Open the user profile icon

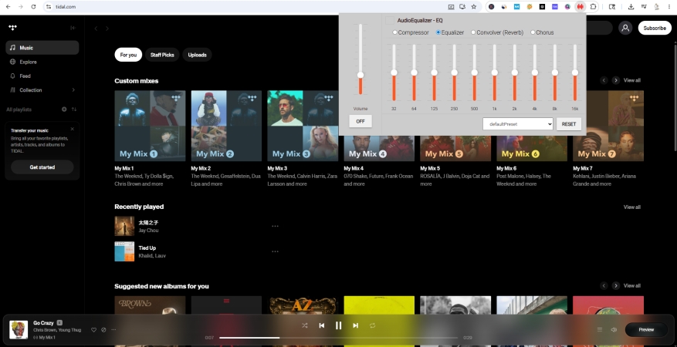pyautogui.click(x=625, y=28)
